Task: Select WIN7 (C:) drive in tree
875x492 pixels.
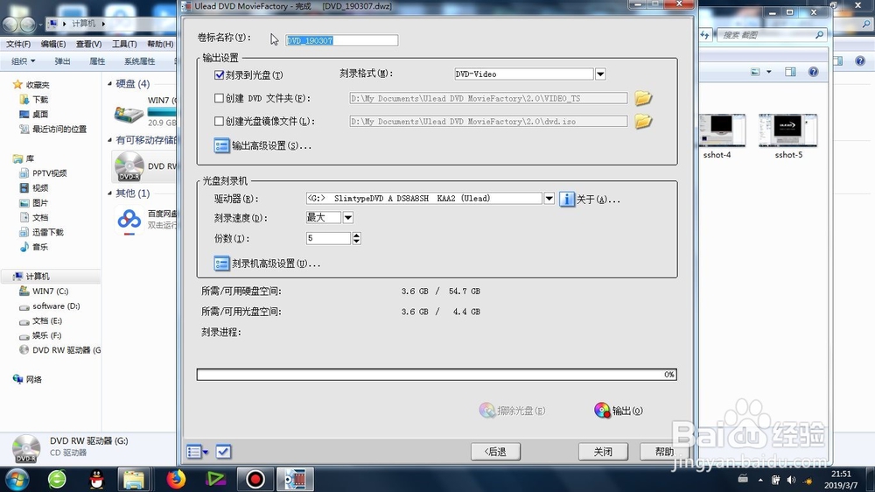Action: click(44, 291)
